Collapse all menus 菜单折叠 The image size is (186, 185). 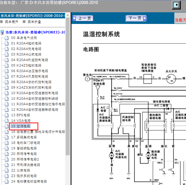coord(34,22)
